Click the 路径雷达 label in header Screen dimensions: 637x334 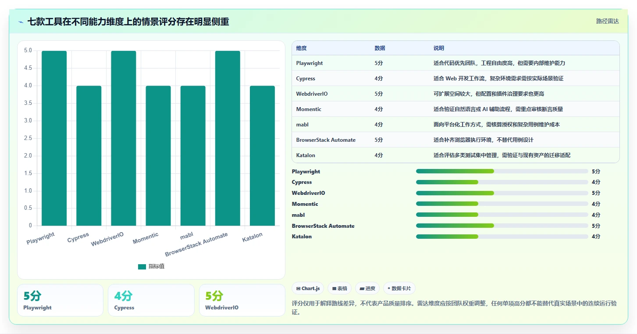(x=608, y=21)
